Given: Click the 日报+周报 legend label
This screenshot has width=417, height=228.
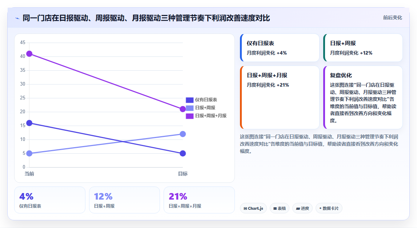Looking at the screenshot, I should [x=205, y=108].
